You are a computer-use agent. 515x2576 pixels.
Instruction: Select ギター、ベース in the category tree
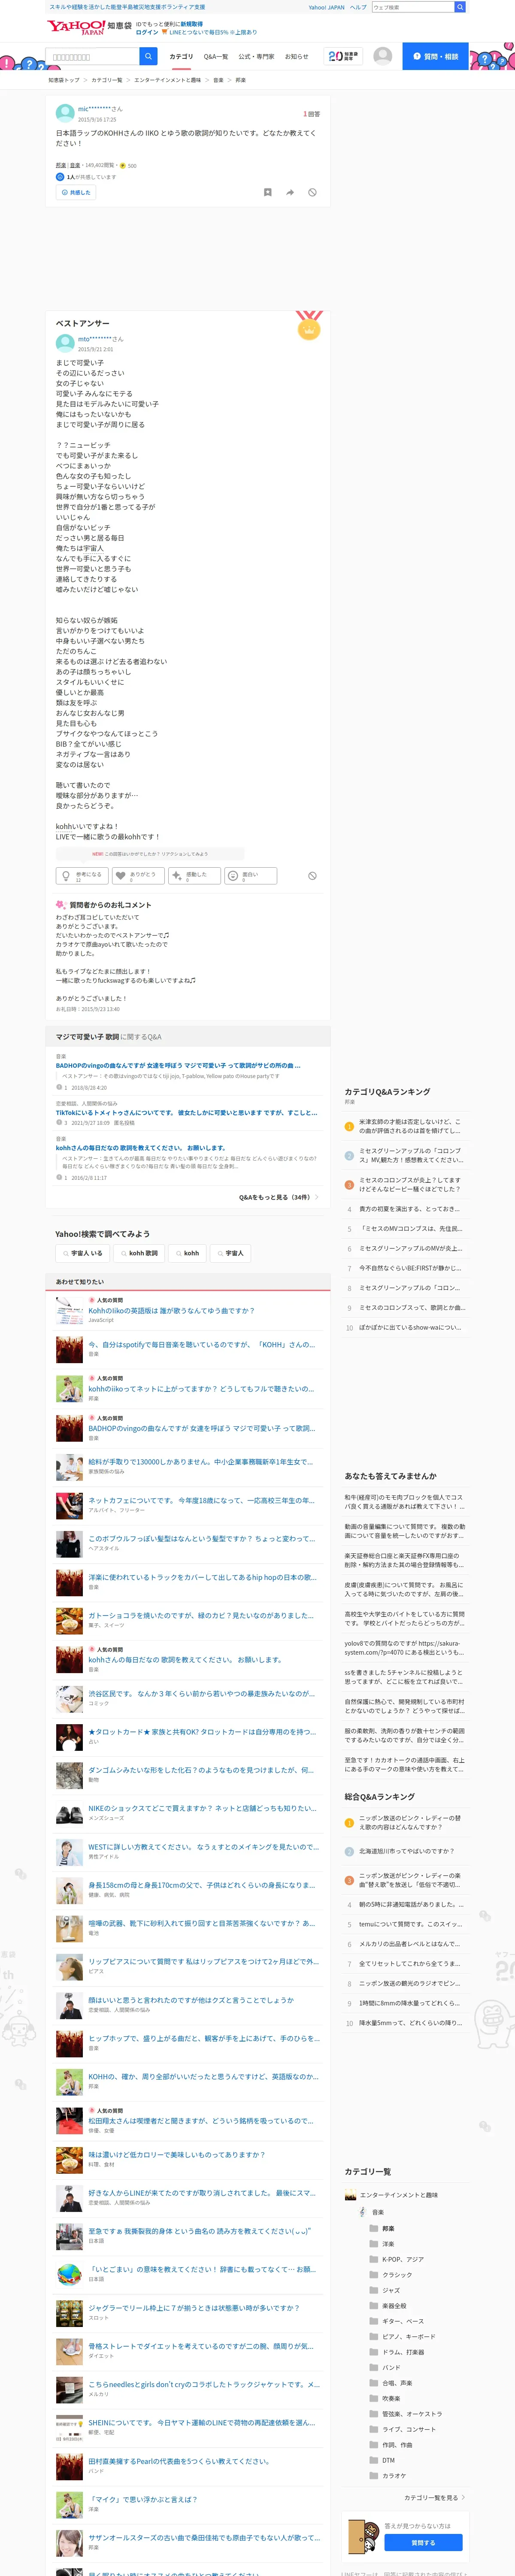click(x=403, y=2321)
